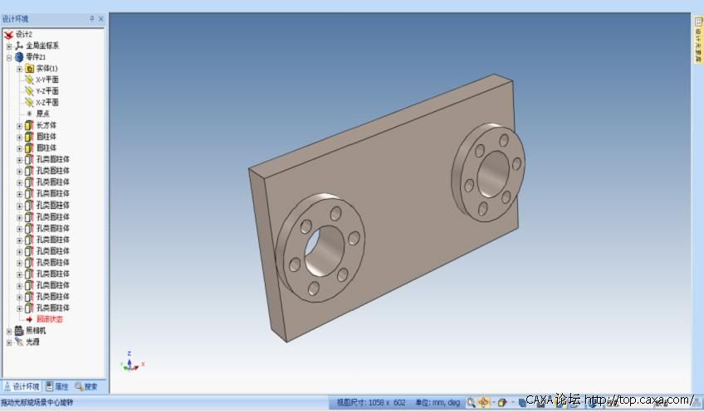Select the 长方体 label

click(46, 125)
